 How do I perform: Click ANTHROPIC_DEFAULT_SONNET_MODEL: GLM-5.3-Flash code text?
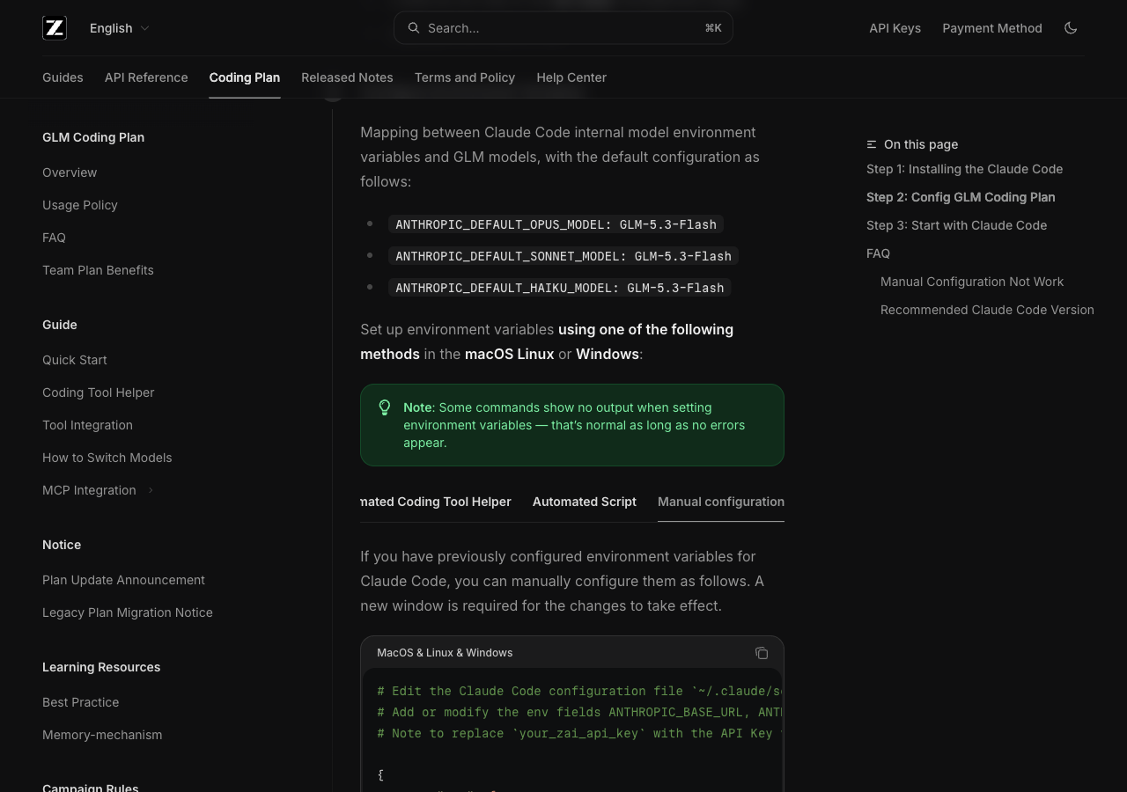click(563, 256)
